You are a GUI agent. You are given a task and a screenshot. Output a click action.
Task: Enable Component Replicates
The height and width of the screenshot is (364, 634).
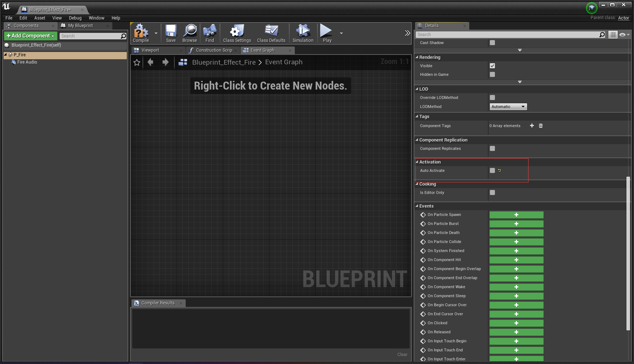[x=492, y=148]
